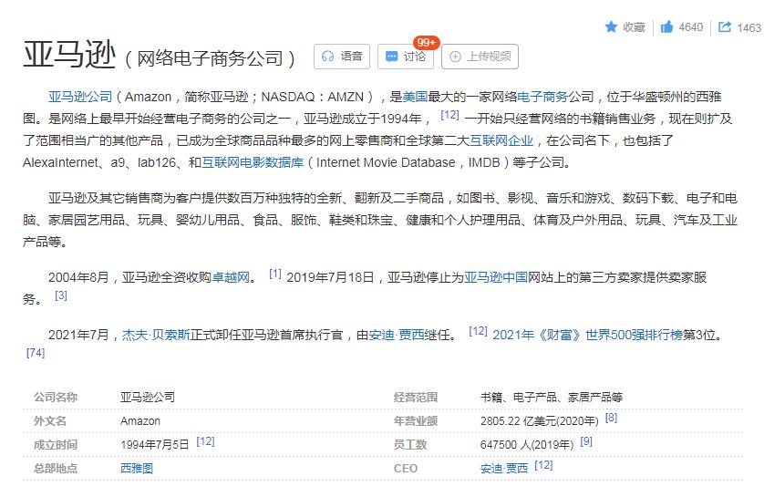Click the headphone icon in 语音 button
The width and height of the screenshot is (764, 497).
[x=328, y=57]
